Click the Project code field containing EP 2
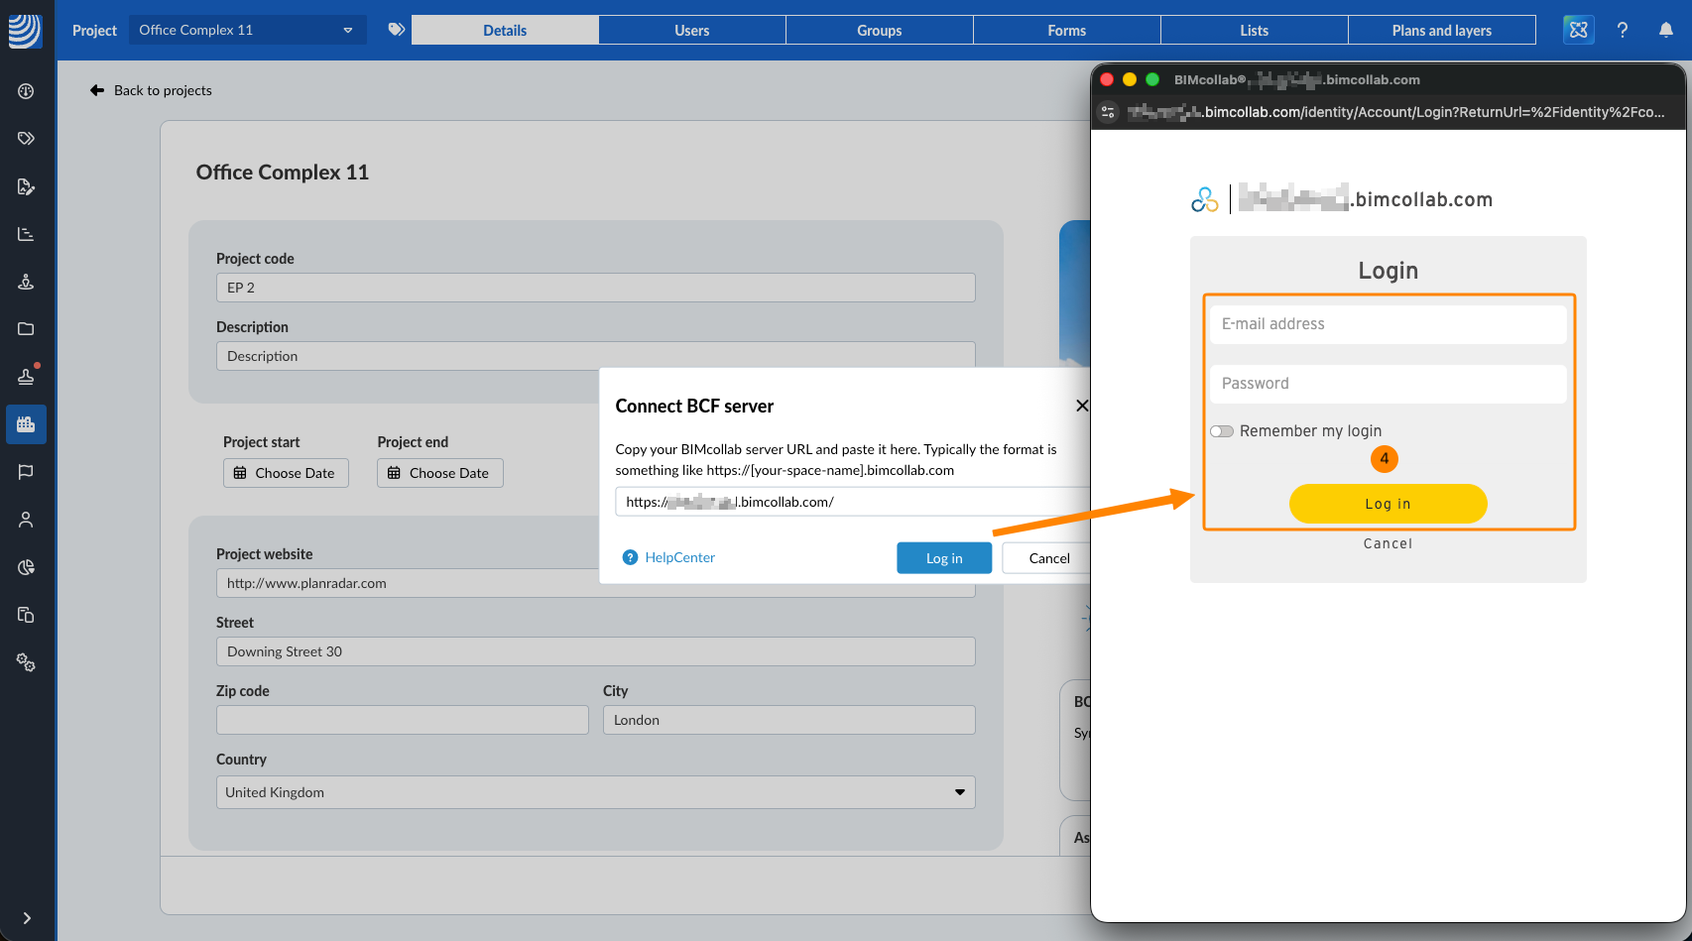Viewport: 1692px width, 941px height. coord(596,288)
